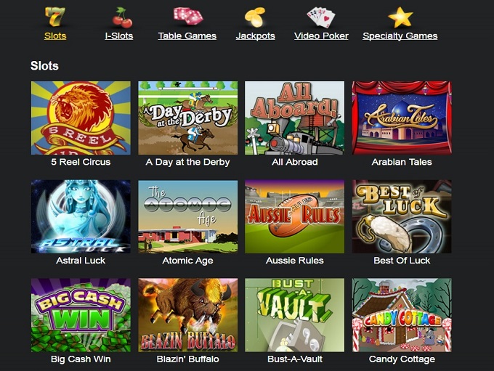
Task: Click the gold coins Jackpots icon
Action: click(x=255, y=17)
